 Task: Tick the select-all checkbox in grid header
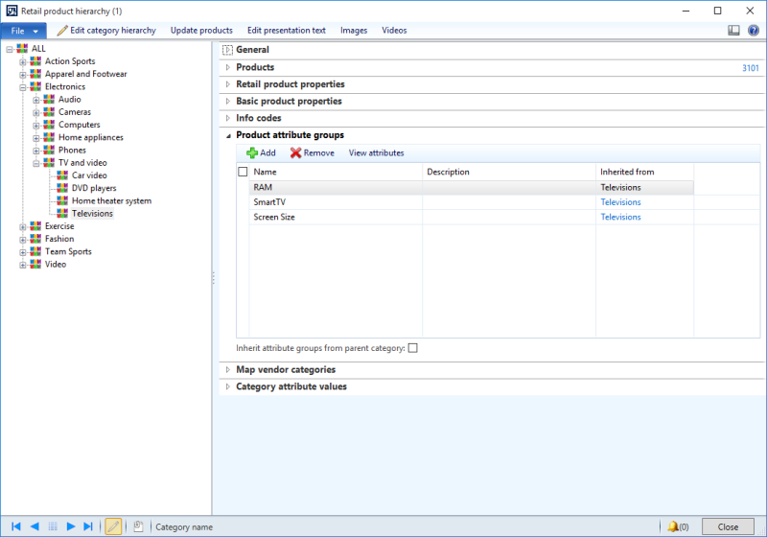(243, 173)
